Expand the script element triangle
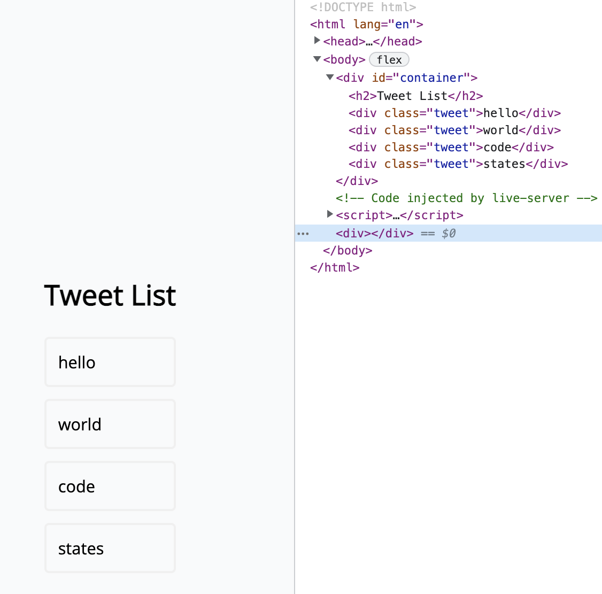This screenshot has width=602, height=594. click(x=330, y=214)
